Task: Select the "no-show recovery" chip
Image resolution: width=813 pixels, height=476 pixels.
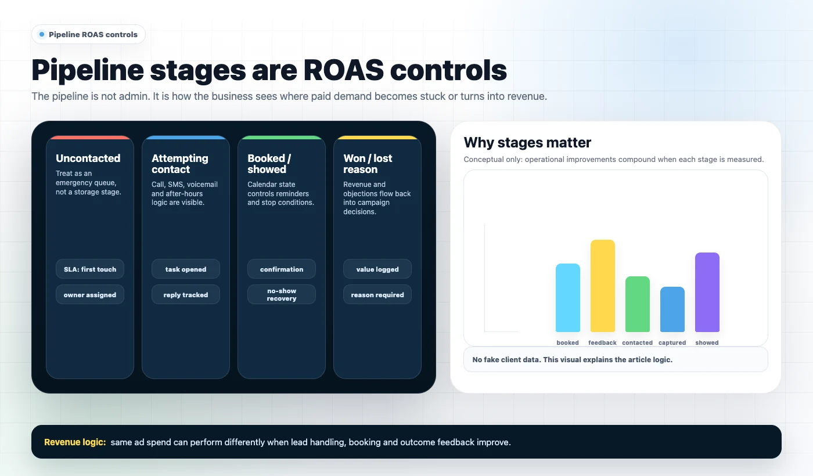Action: click(x=282, y=294)
